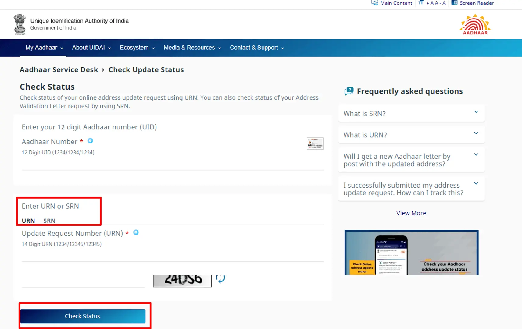Click the Aadhaar card sample thumbnail icon
The width and height of the screenshot is (522, 329).
tap(315, 143)
